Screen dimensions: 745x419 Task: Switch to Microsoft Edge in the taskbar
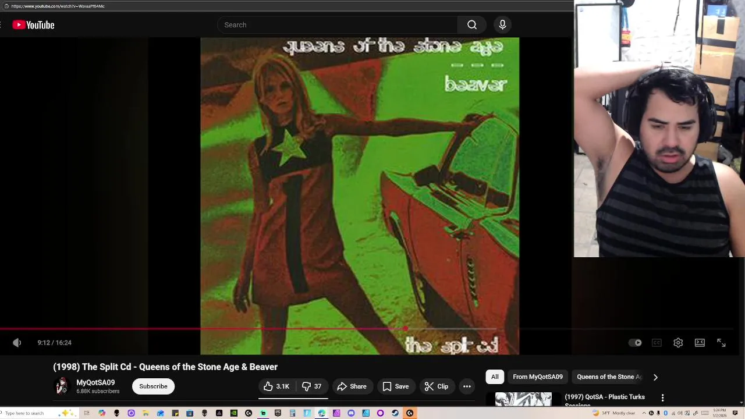(321, 413)
